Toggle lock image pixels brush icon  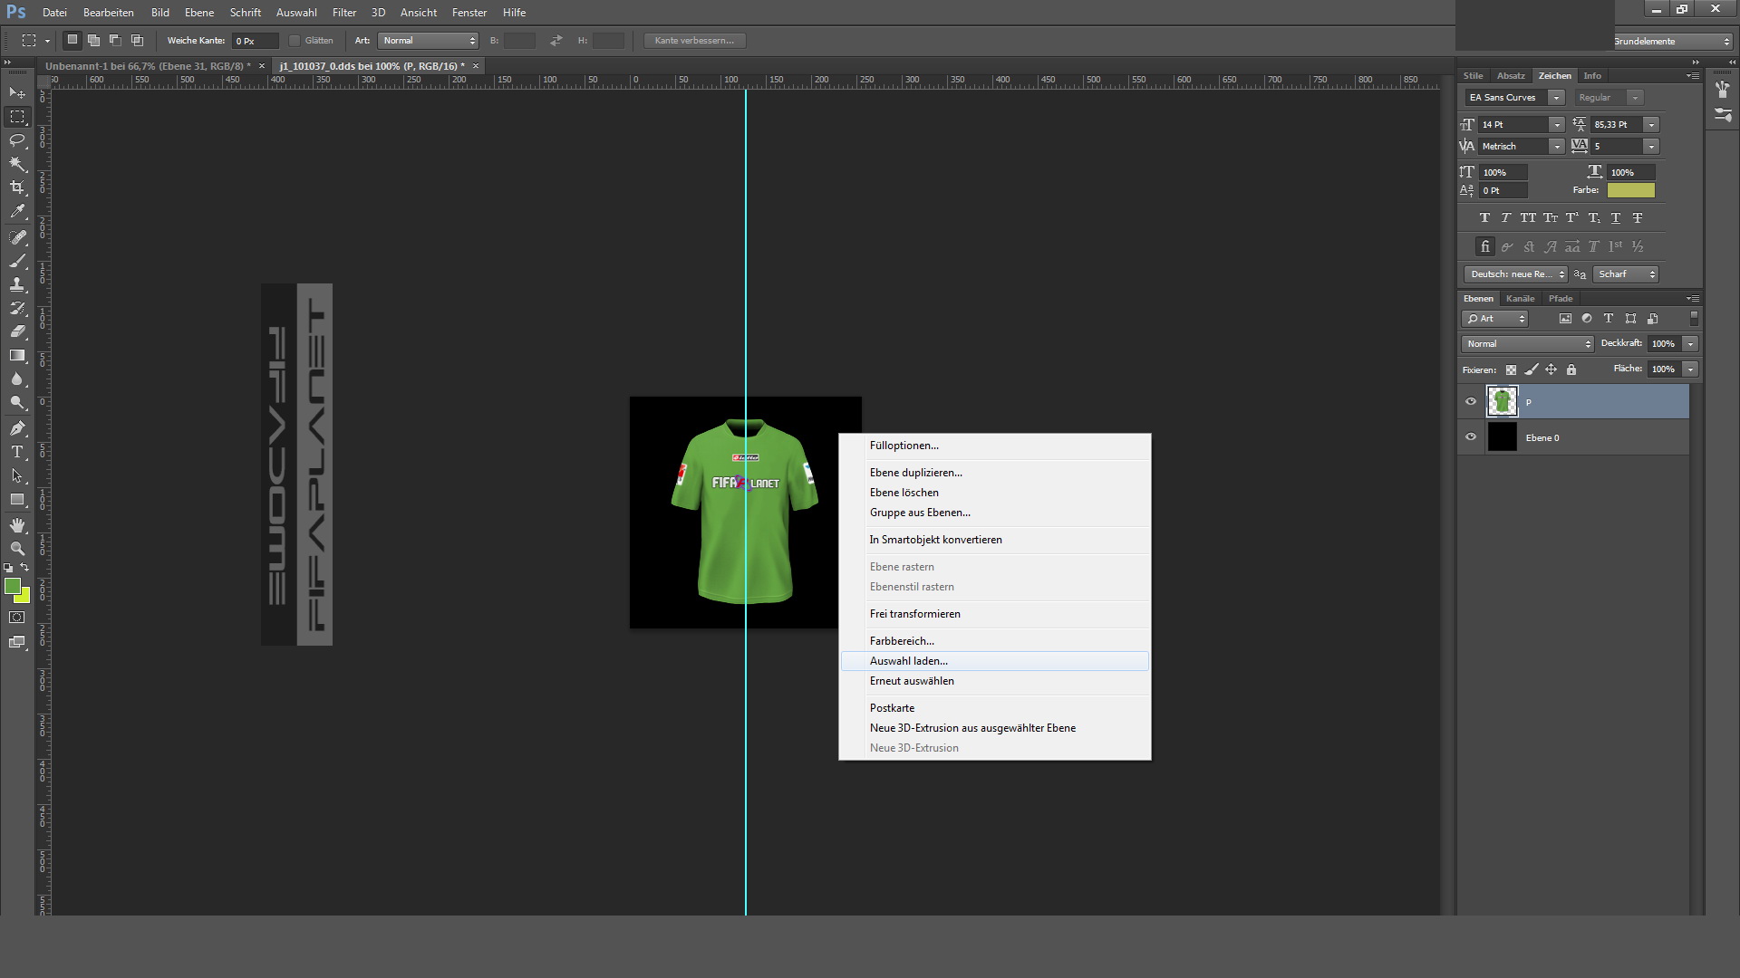click(x=1531, y=369)
